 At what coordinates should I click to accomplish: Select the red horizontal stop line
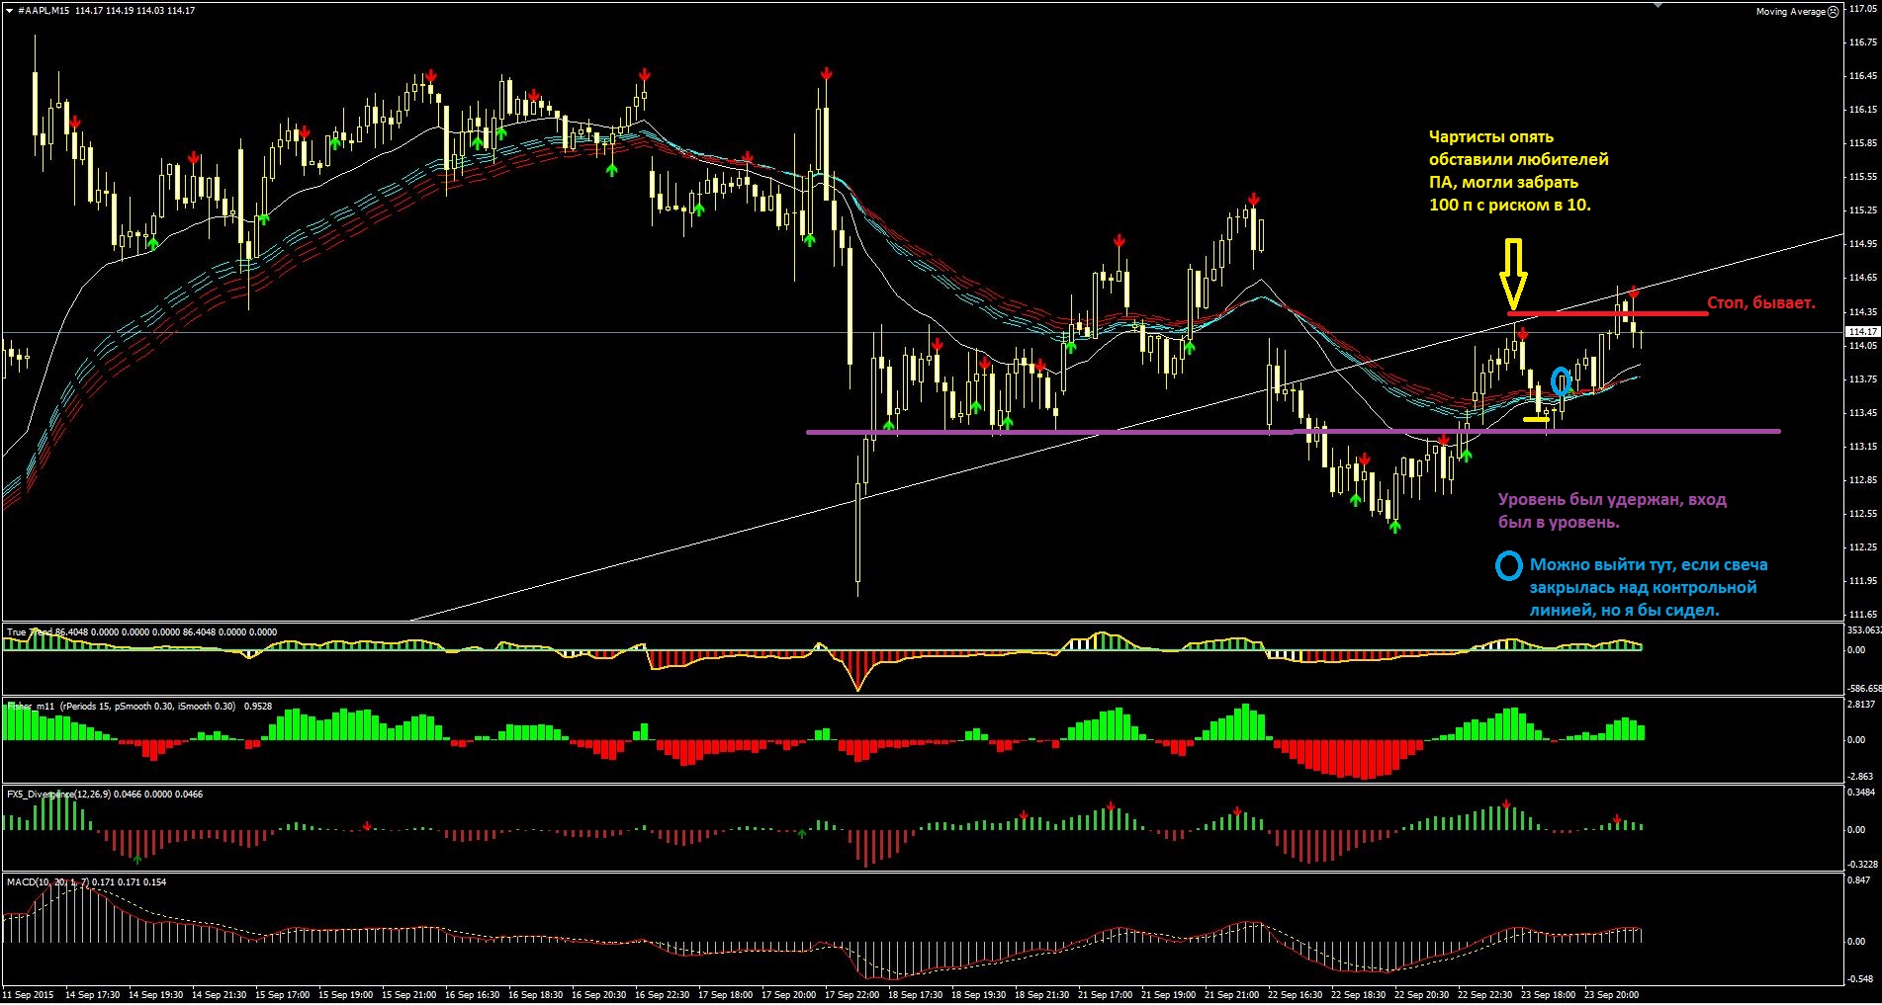click(1608, 314)
